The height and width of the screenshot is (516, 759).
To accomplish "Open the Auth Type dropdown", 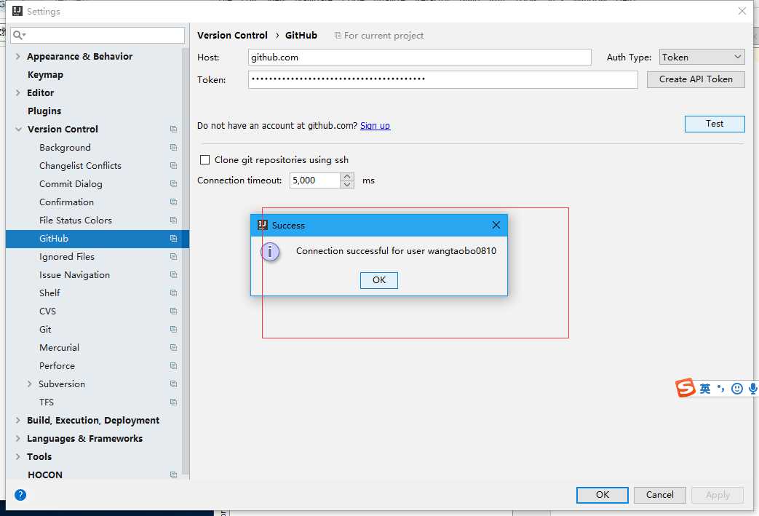I will pyautogui.click(x=702, y=57).
